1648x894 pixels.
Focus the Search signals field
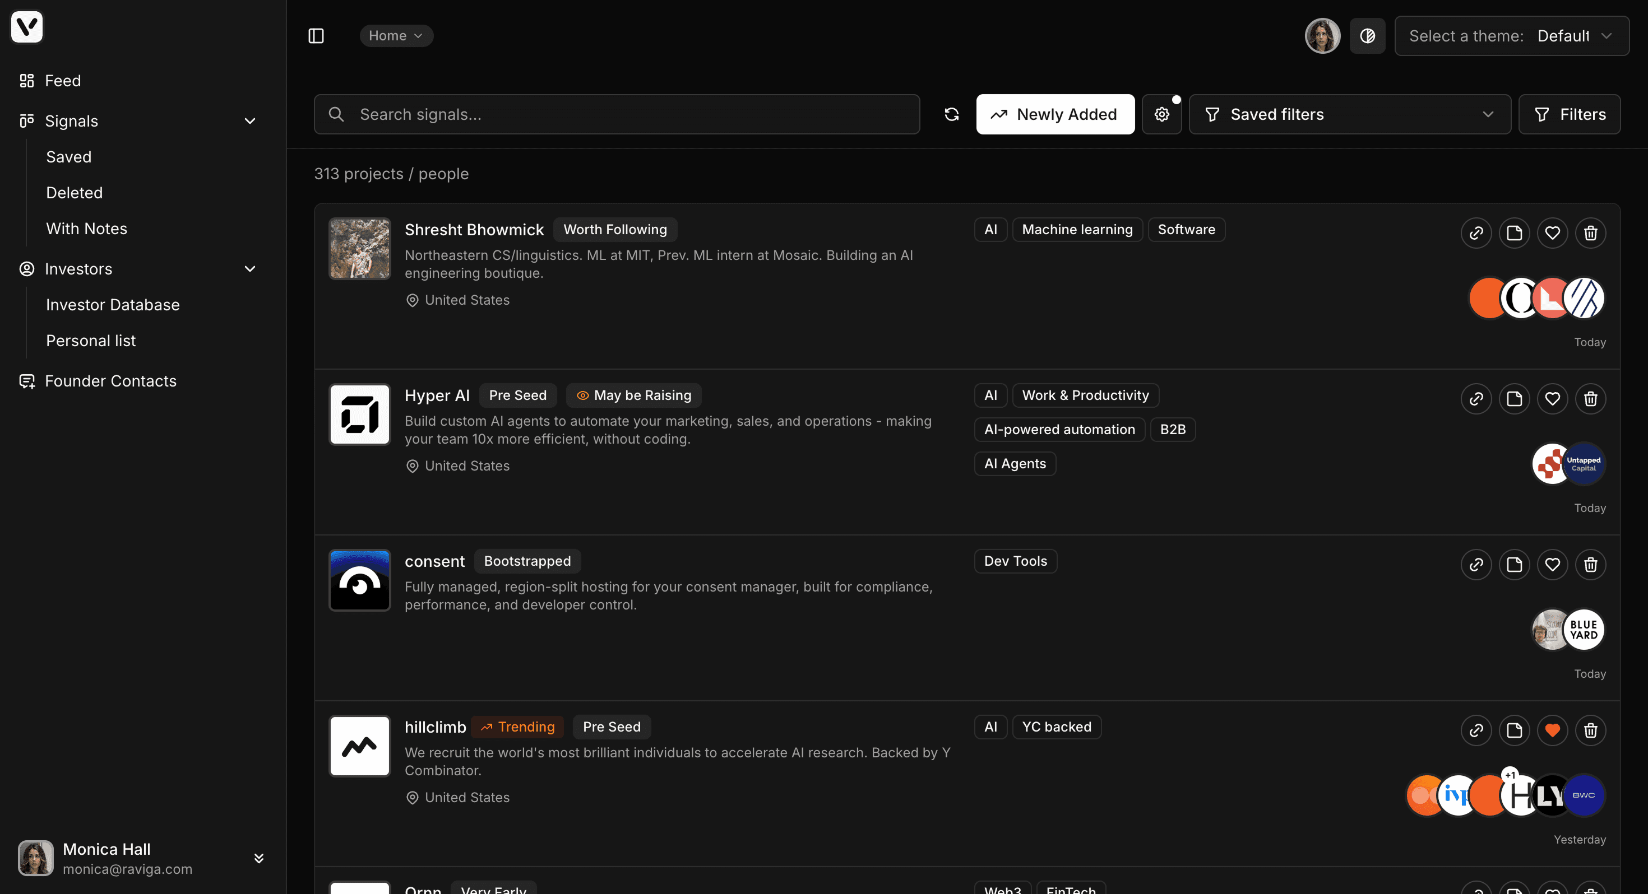tap(616, 114)
